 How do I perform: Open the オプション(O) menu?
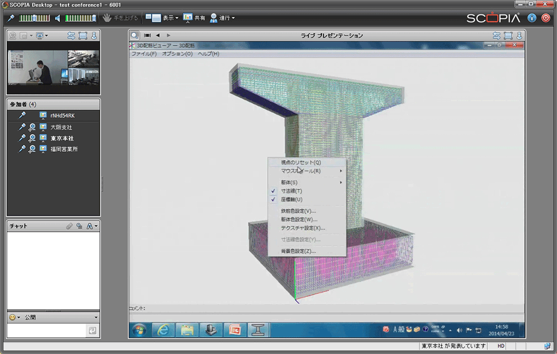coord(177,54)
